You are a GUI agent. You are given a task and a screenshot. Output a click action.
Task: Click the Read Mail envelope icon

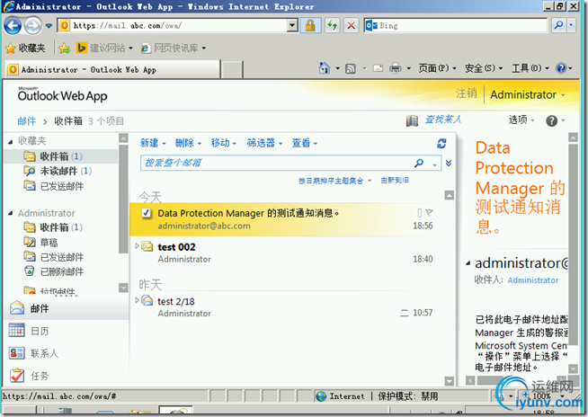pyautogui.click(x=378, y=68)
